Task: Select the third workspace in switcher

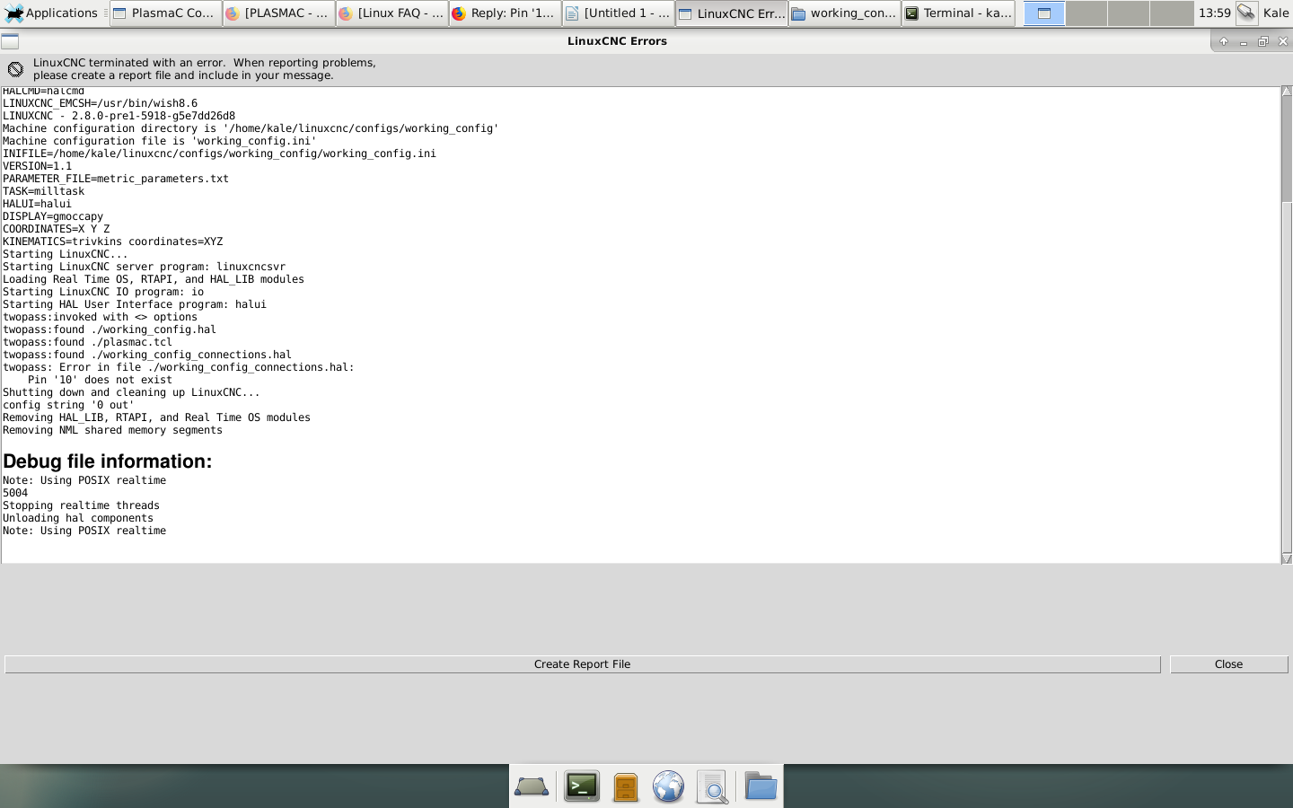Action: click(x=1128, y=13)
